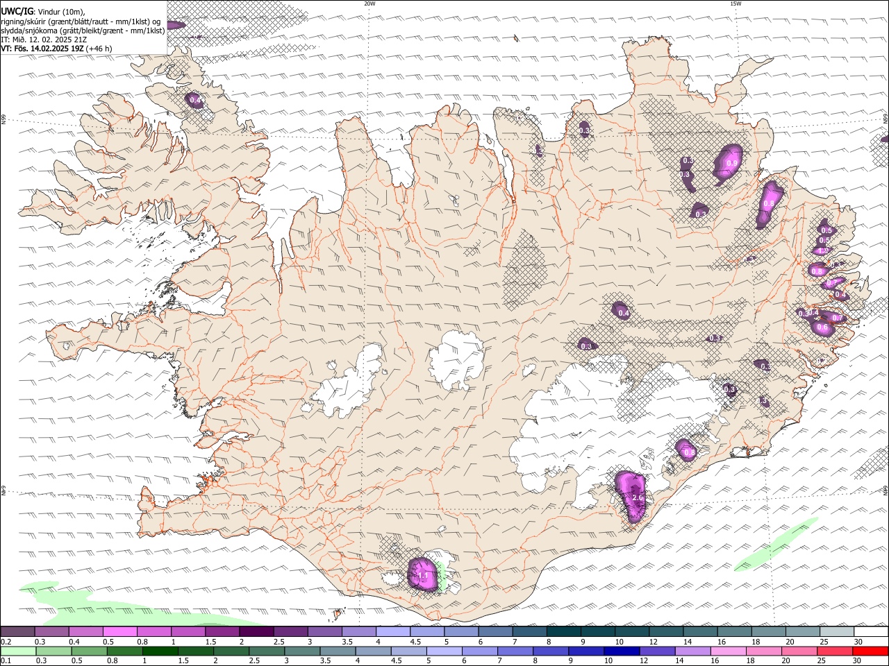
Task: Click the '15W' longitude label
Action: [x=736, y=3]
